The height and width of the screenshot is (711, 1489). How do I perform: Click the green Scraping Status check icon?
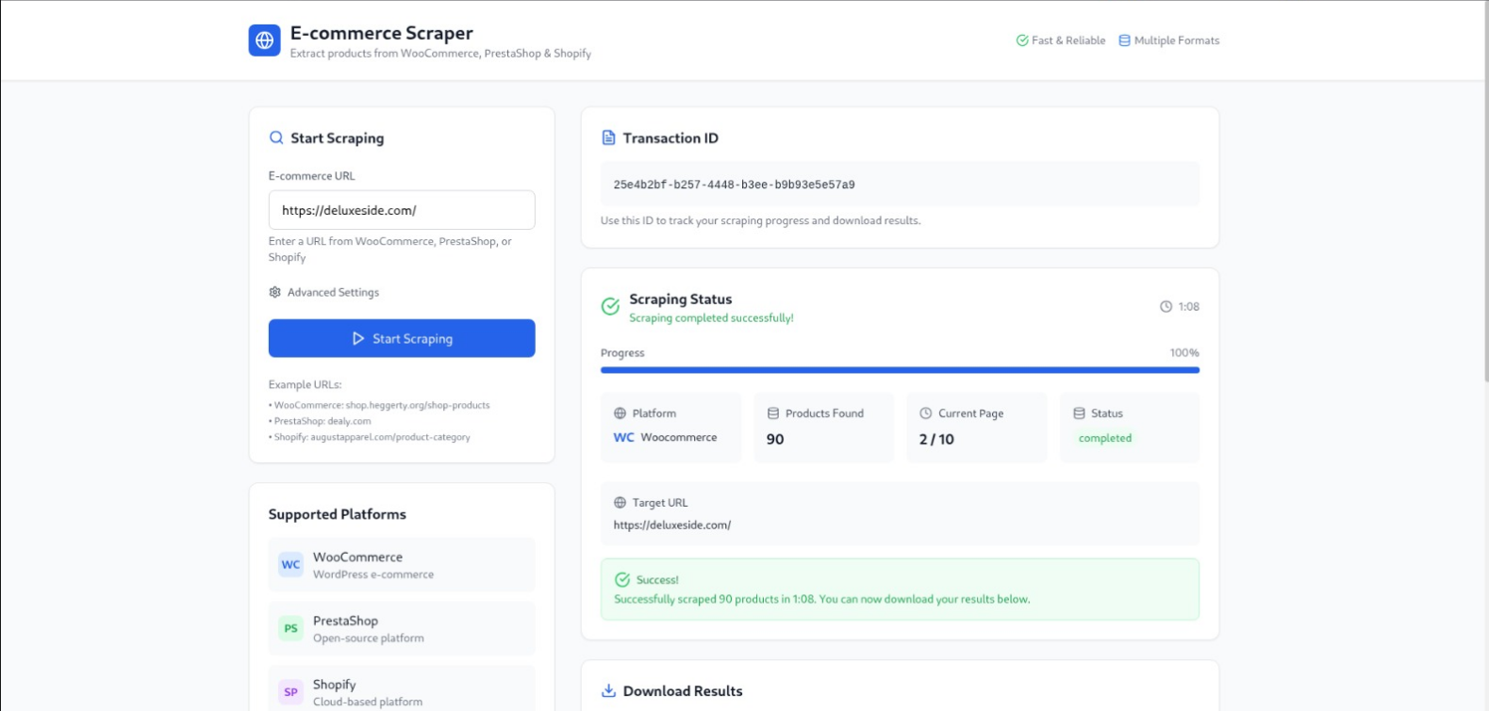tap(610, 306)
